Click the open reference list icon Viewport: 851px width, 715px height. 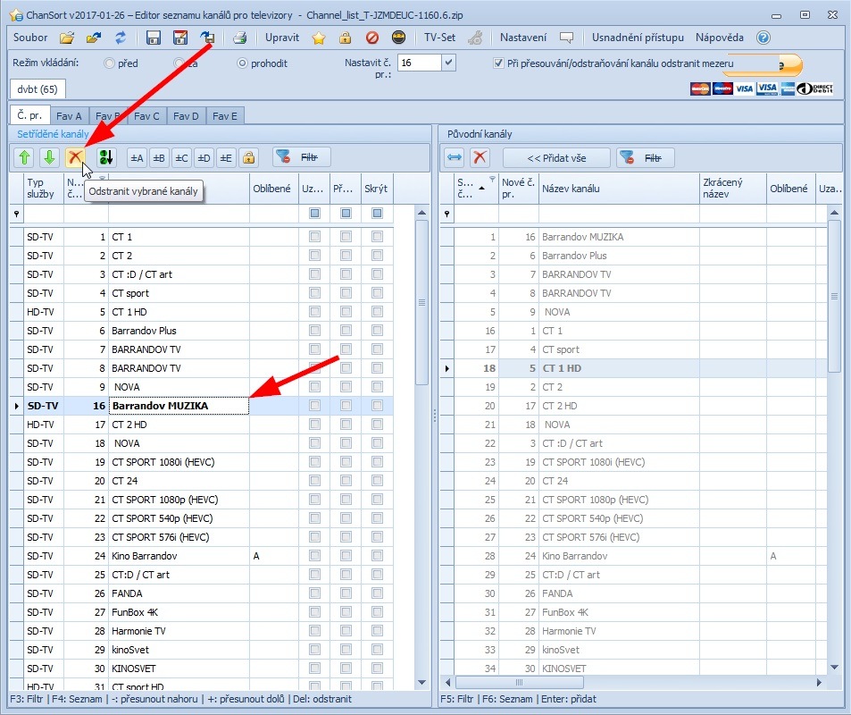pyautogui.click(x=94, y=38)
